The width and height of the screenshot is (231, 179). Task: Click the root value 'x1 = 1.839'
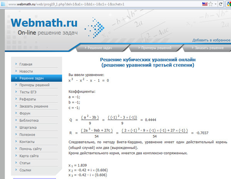(x=78, y=165)
